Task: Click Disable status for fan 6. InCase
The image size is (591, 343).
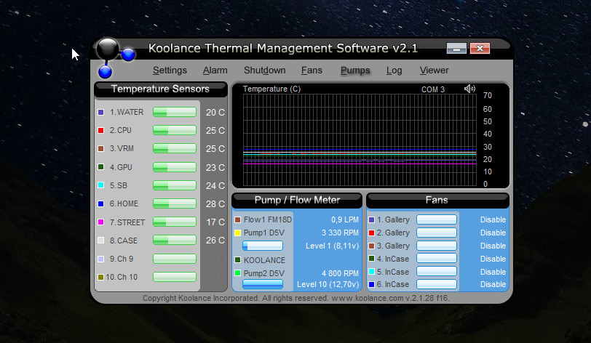Action: pos(493,284)
